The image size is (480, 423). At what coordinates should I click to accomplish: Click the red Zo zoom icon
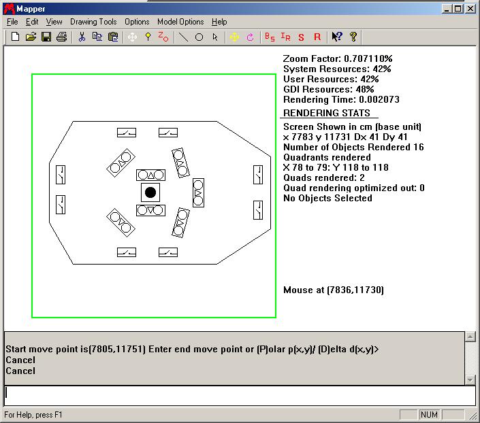(x=163, y=37)
